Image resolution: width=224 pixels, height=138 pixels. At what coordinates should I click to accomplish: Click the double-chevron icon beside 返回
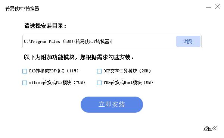pos(215,128)
